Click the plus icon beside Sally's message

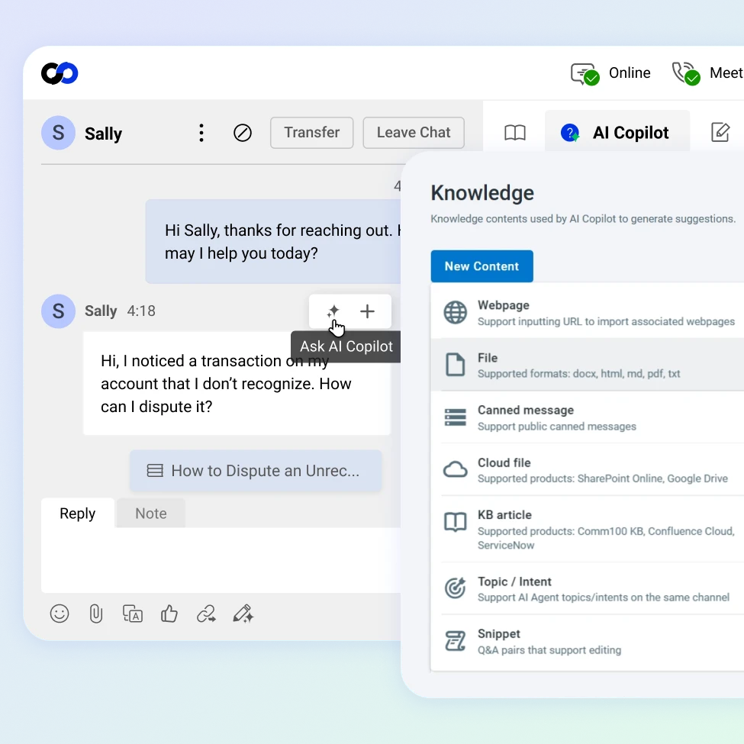(x=367, y=311)
